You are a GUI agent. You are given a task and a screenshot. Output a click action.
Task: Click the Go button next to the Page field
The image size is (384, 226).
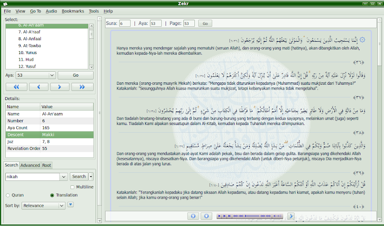pyautogui.click(x=205, y=23)
